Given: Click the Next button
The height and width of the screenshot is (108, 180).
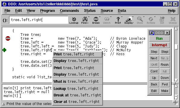Looking at the screenshot, I should pyautogui.click(x=154, y=58).
